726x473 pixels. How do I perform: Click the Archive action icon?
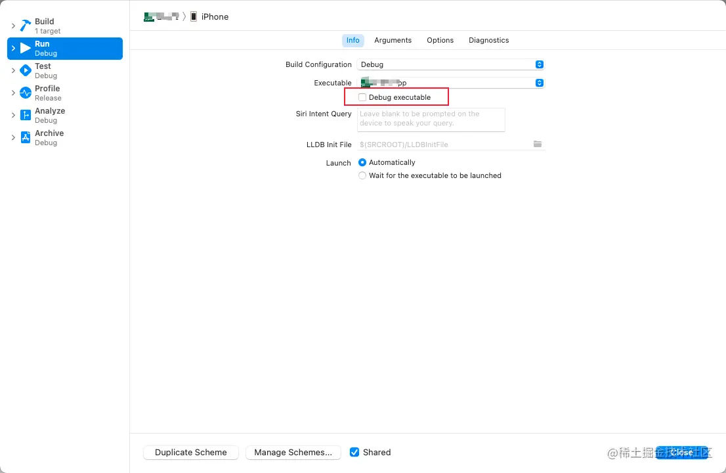[x=26, y=137]
